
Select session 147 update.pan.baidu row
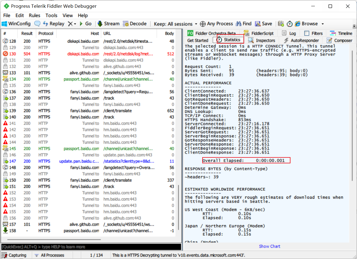pyautogui.click(x=89, y=161)
